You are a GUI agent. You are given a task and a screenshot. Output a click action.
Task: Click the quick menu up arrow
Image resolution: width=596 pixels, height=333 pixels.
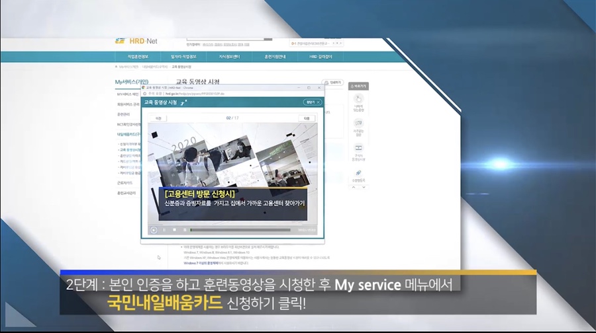tap(354, 188)
